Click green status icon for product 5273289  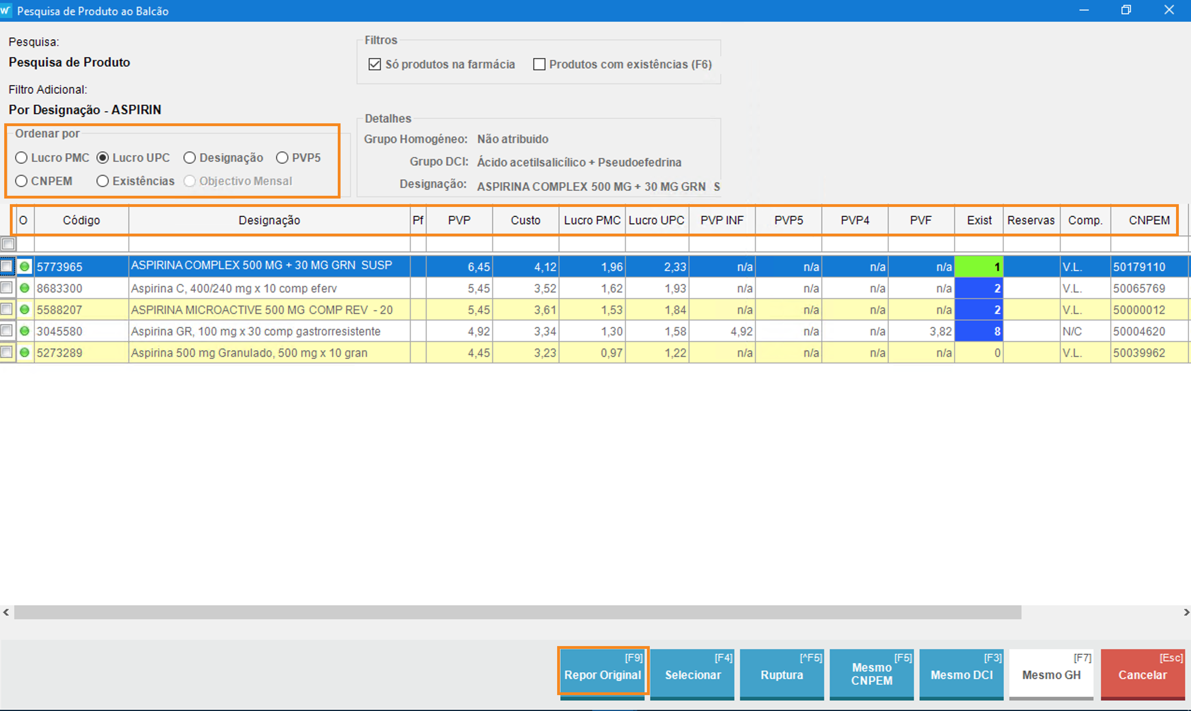[x=24, y=353]
